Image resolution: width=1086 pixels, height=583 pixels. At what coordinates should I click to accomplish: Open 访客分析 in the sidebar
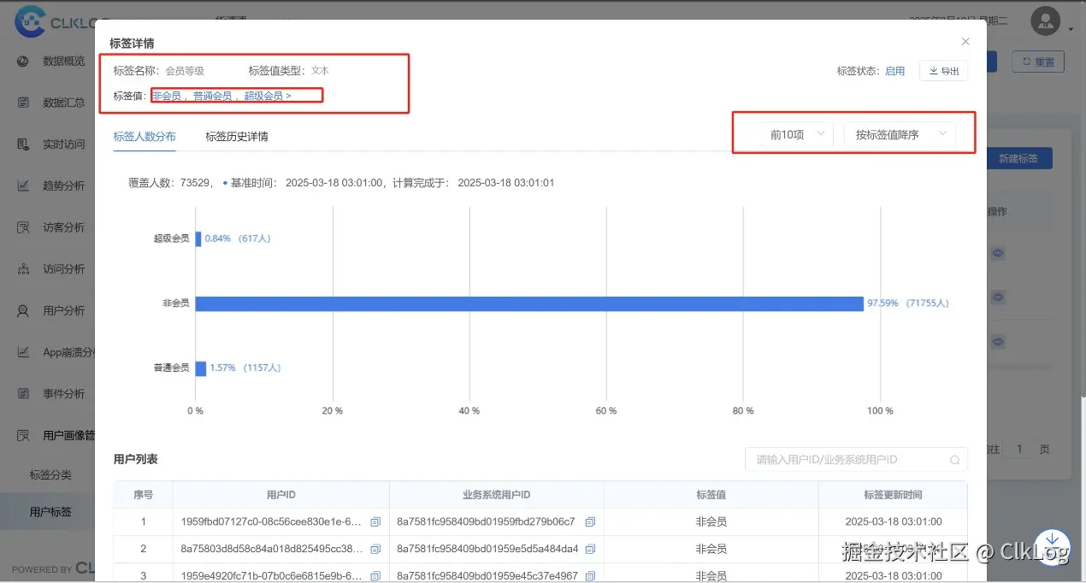(x=63, y=227)
